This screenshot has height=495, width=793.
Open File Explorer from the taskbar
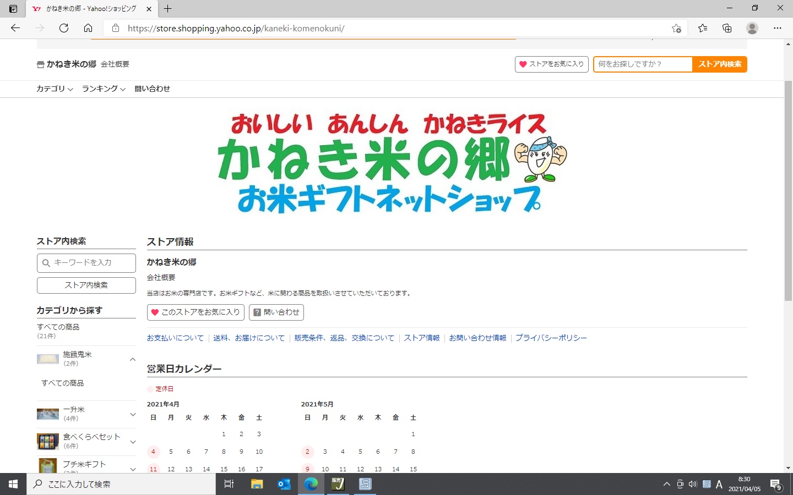pos(257,484)
